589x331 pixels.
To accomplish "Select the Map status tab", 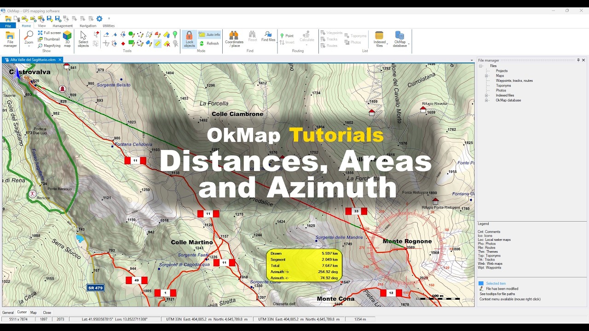I will click(34, 313).
